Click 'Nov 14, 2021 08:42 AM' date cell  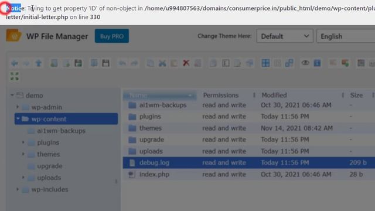tap(296, 128)
